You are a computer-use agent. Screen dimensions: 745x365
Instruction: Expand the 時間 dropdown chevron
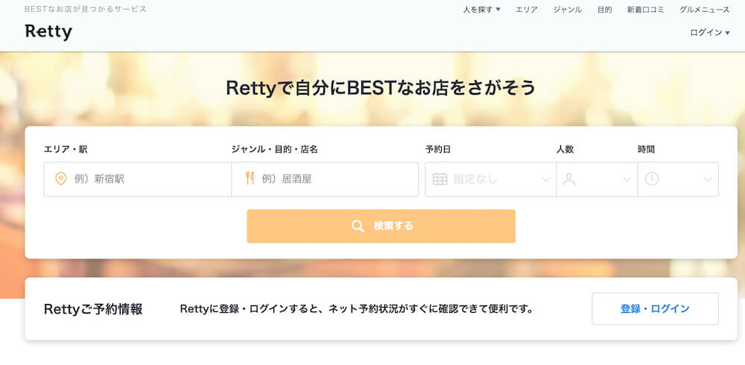point(708,180)
